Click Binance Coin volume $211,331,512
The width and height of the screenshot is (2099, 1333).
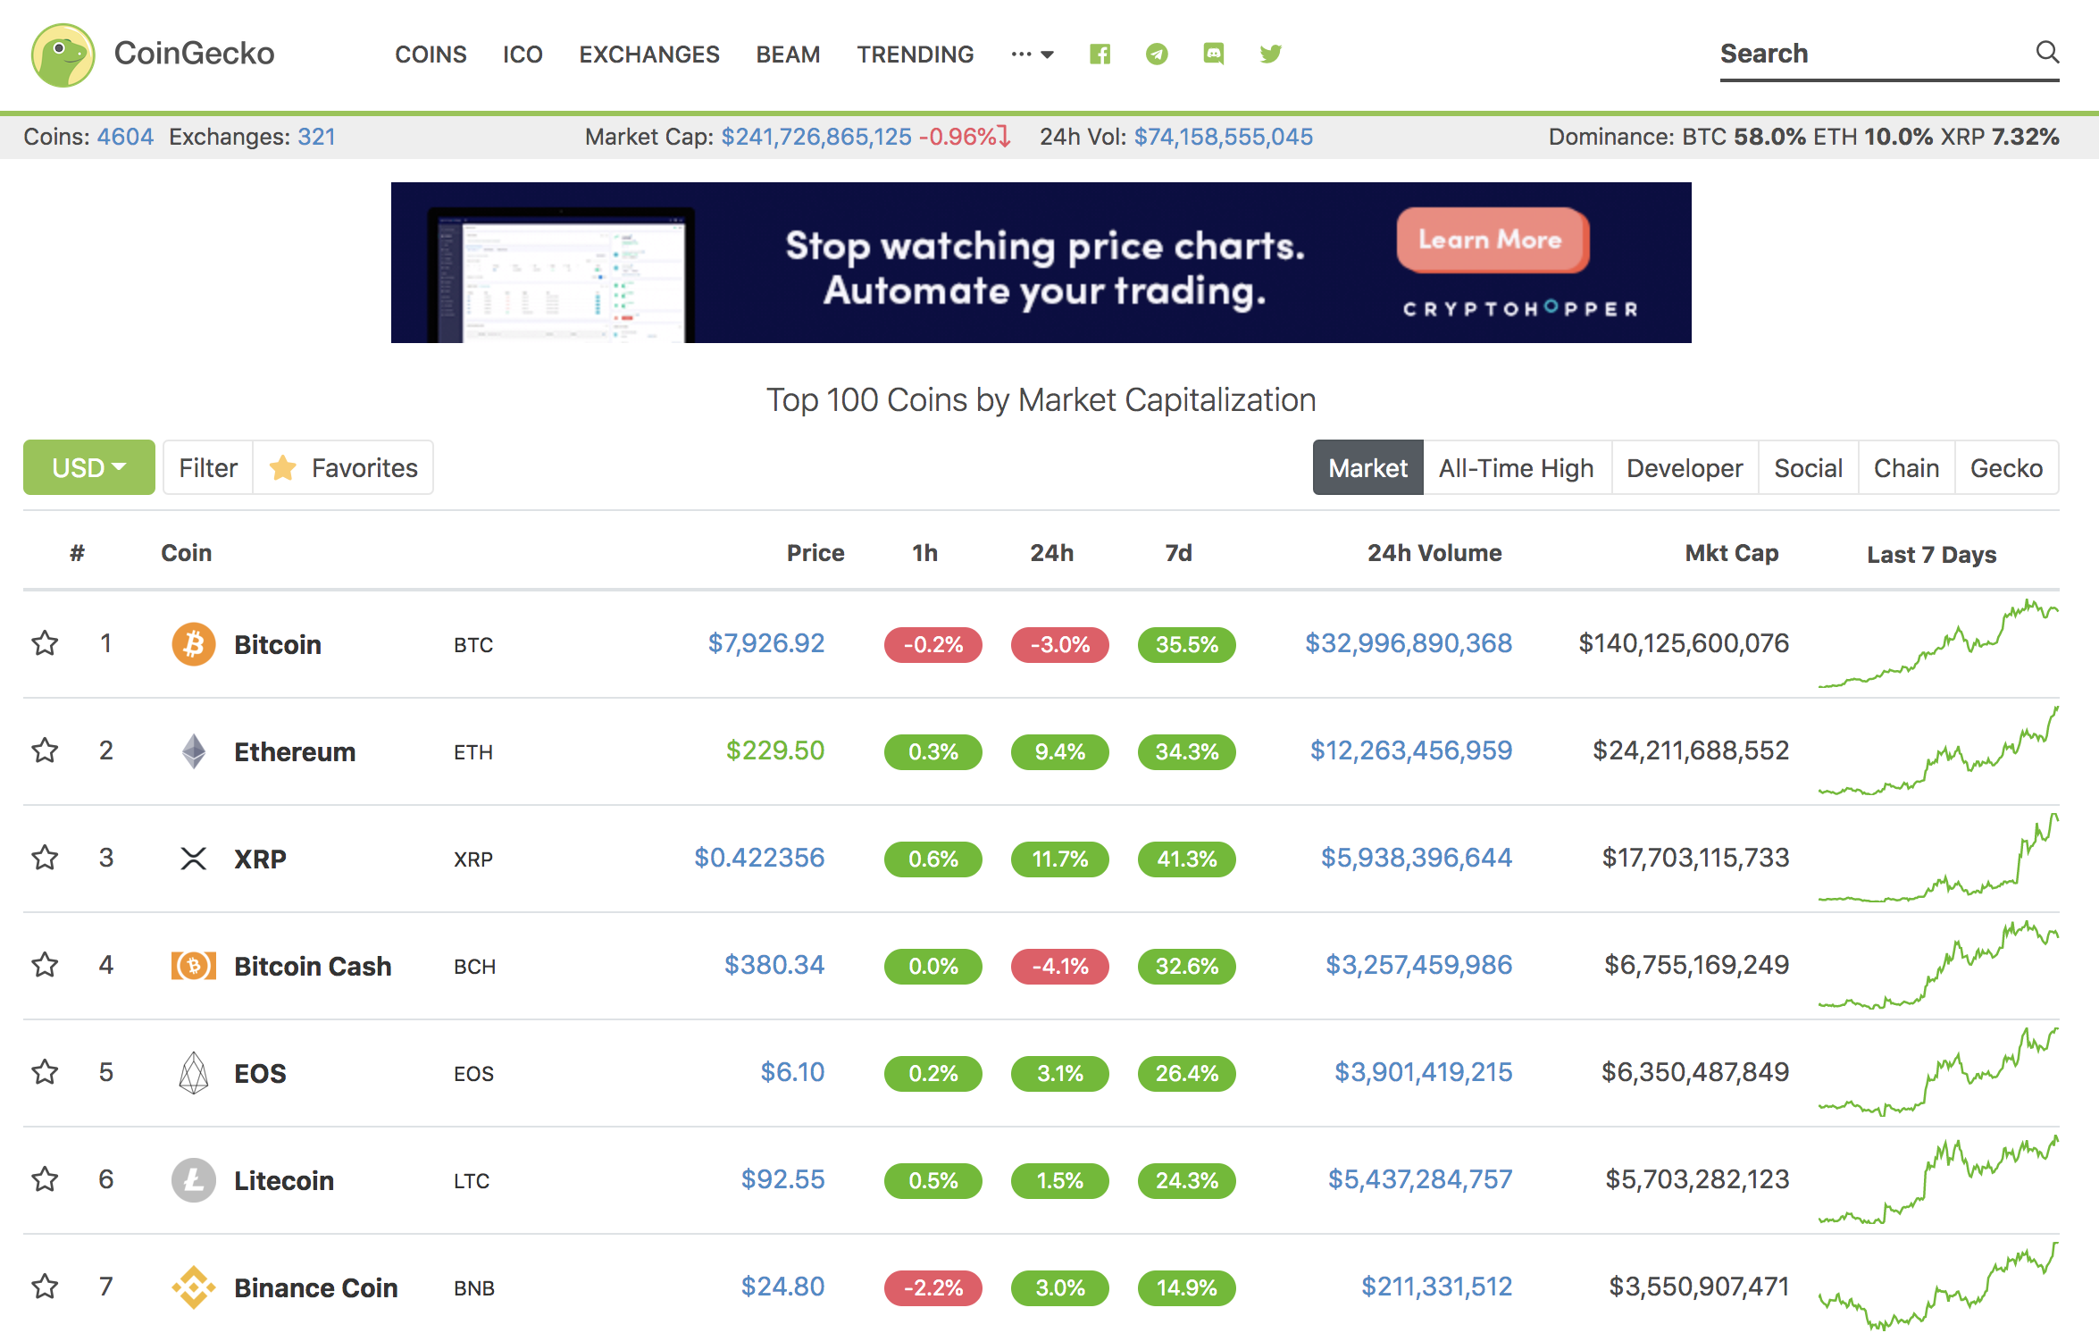[1436, 1287]
